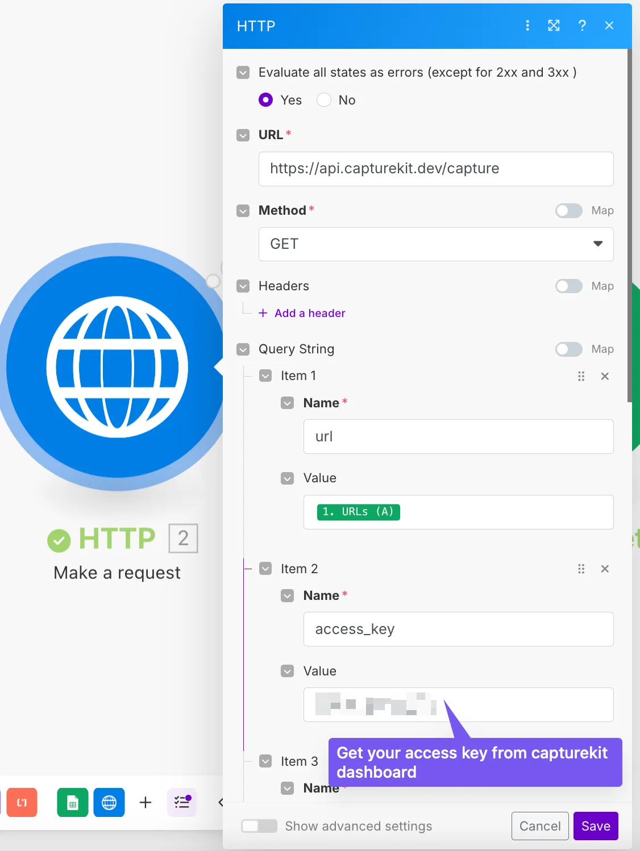Enable Show advanced settings switch
640x851 pixels.
pyautogui.click(x=259, y=826)
